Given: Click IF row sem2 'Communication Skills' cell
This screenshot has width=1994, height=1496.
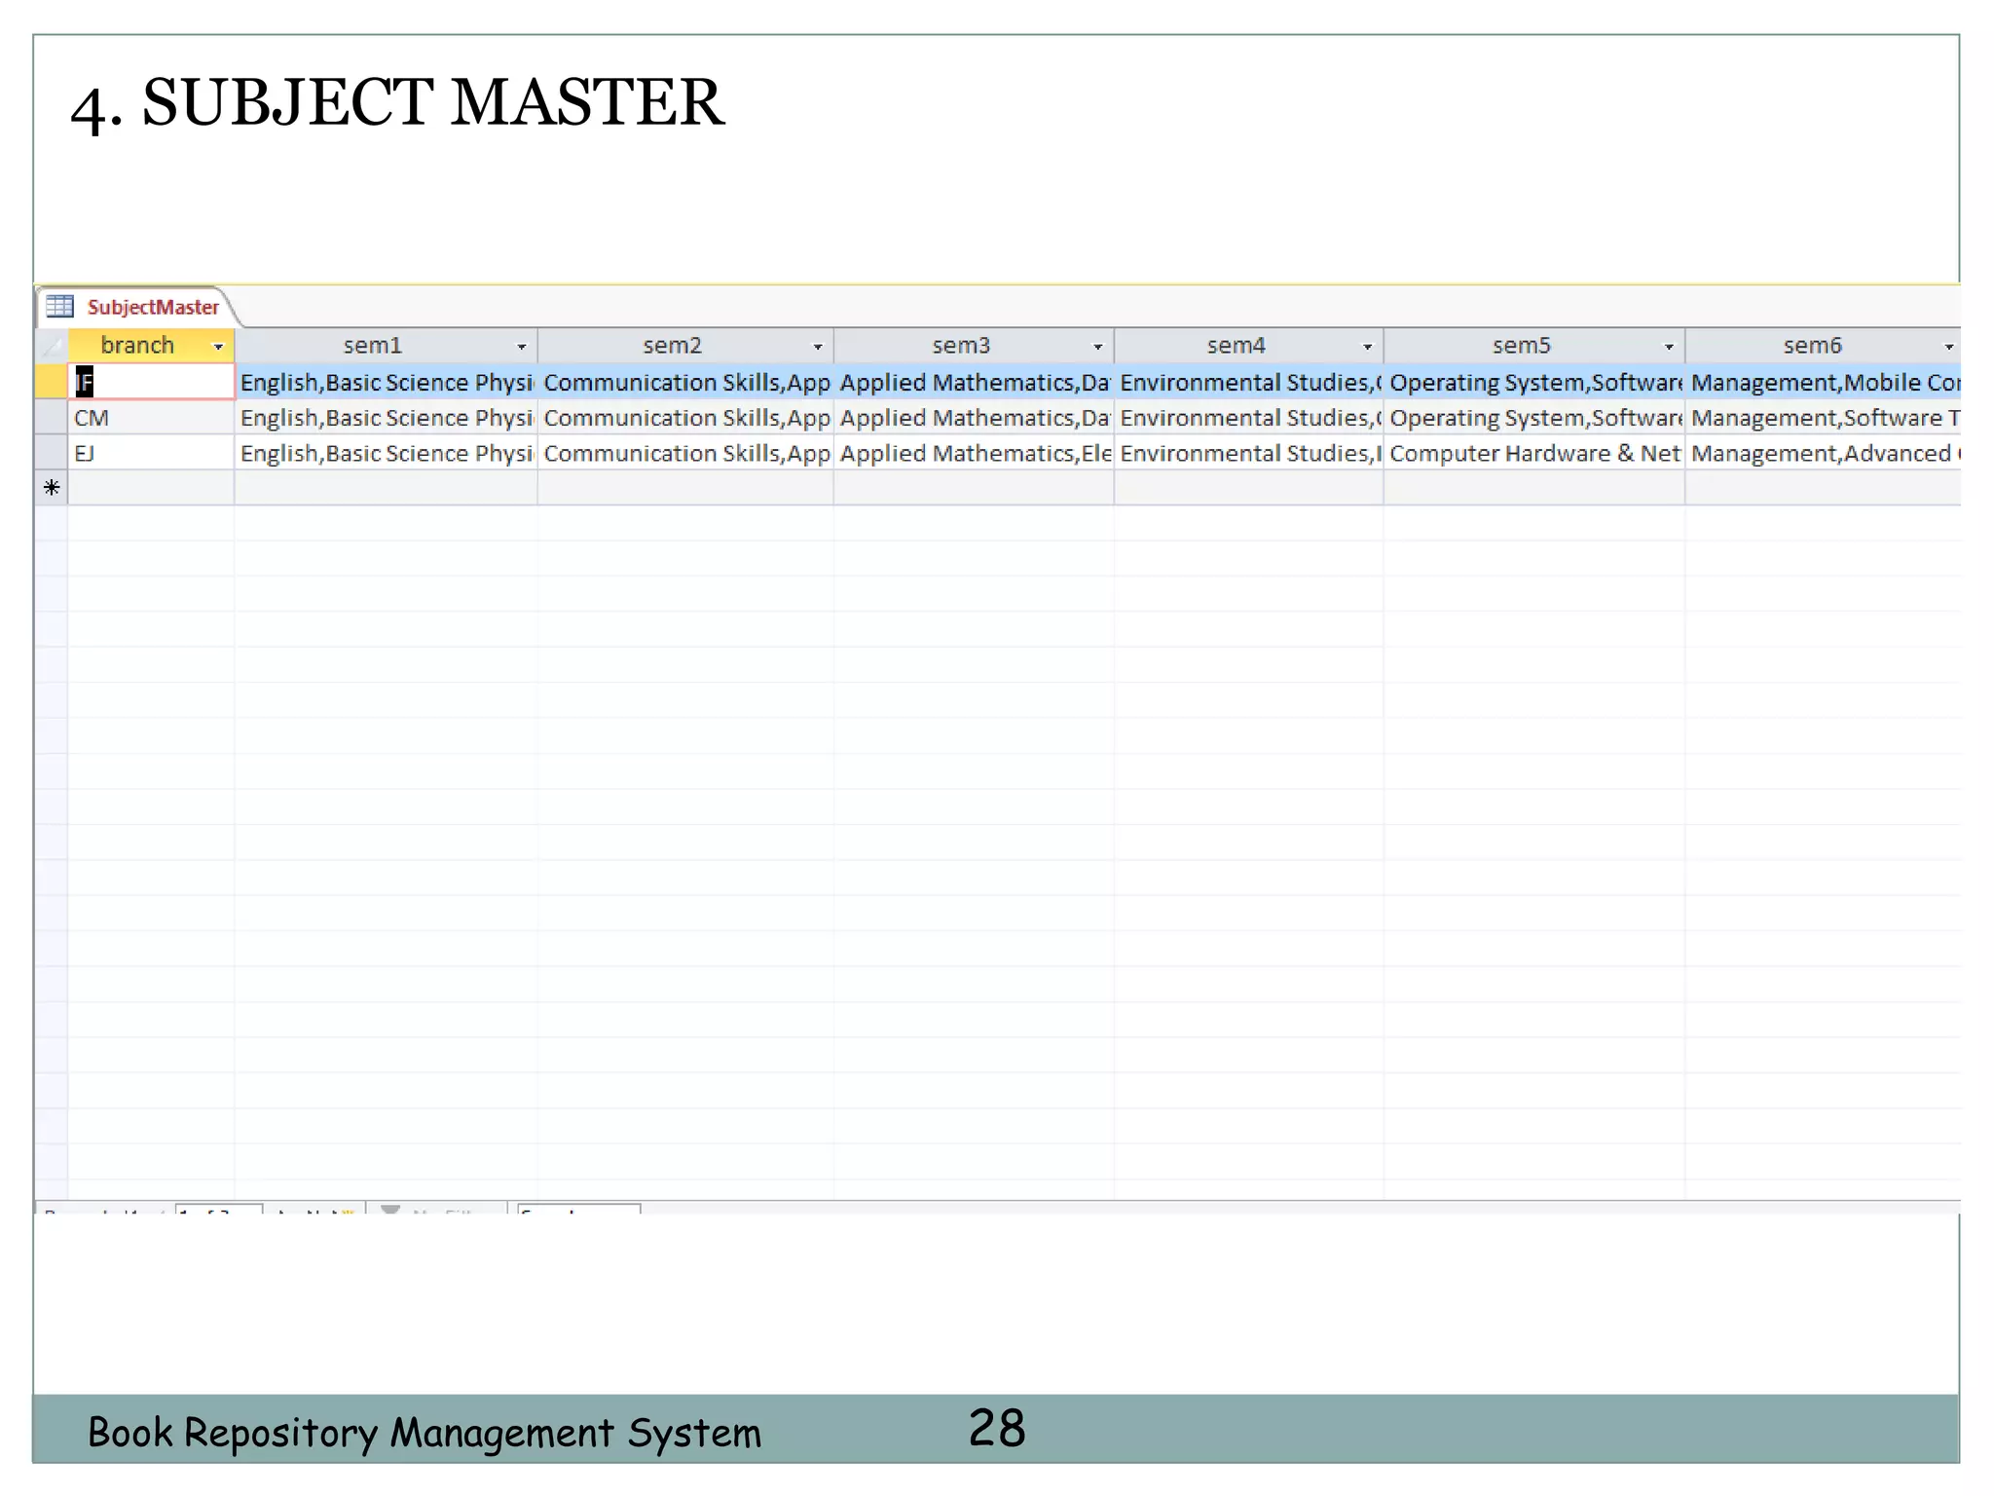Looking at the screenshot, I should pos(686,382).
